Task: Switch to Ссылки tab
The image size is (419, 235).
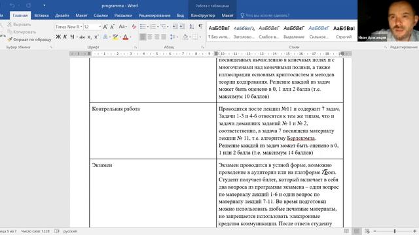Action: tap(101, 16)
